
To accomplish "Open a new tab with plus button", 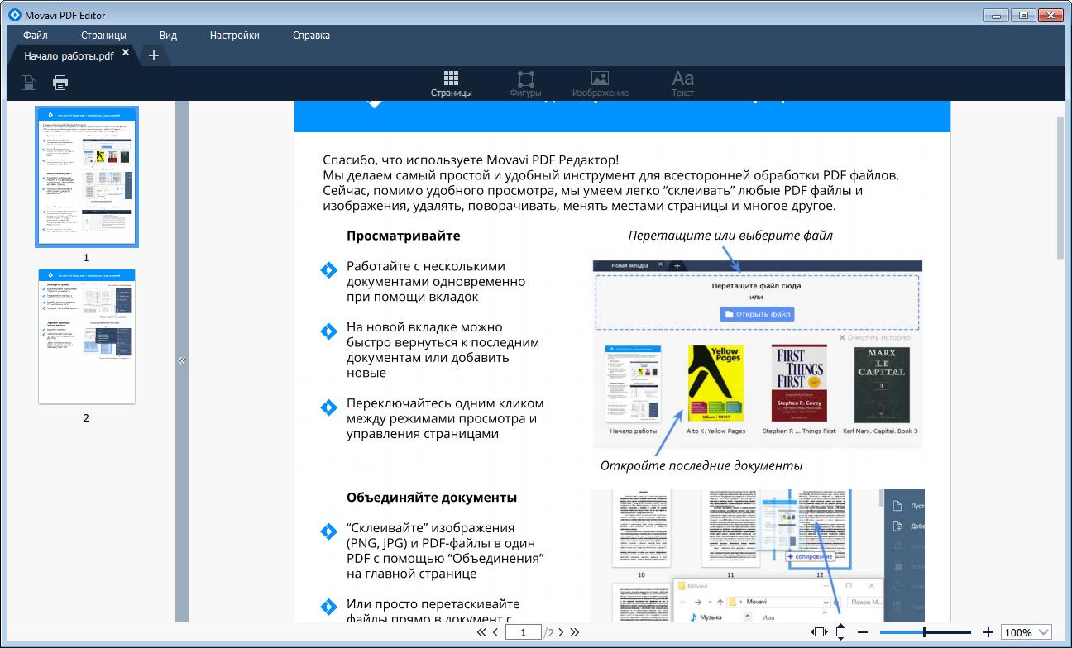I will click(153, 55).
